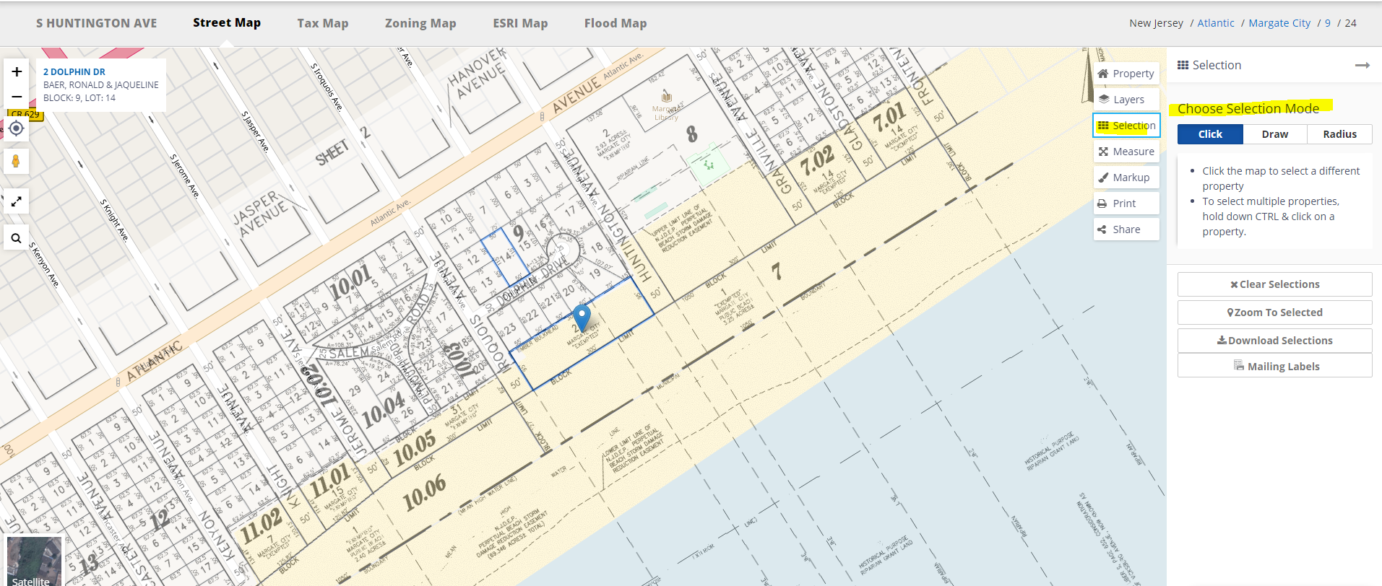Image resolution: width=1382 pixels, height=586 pixels.
Task: Zoom in on the map
Action: click(17, 71)
